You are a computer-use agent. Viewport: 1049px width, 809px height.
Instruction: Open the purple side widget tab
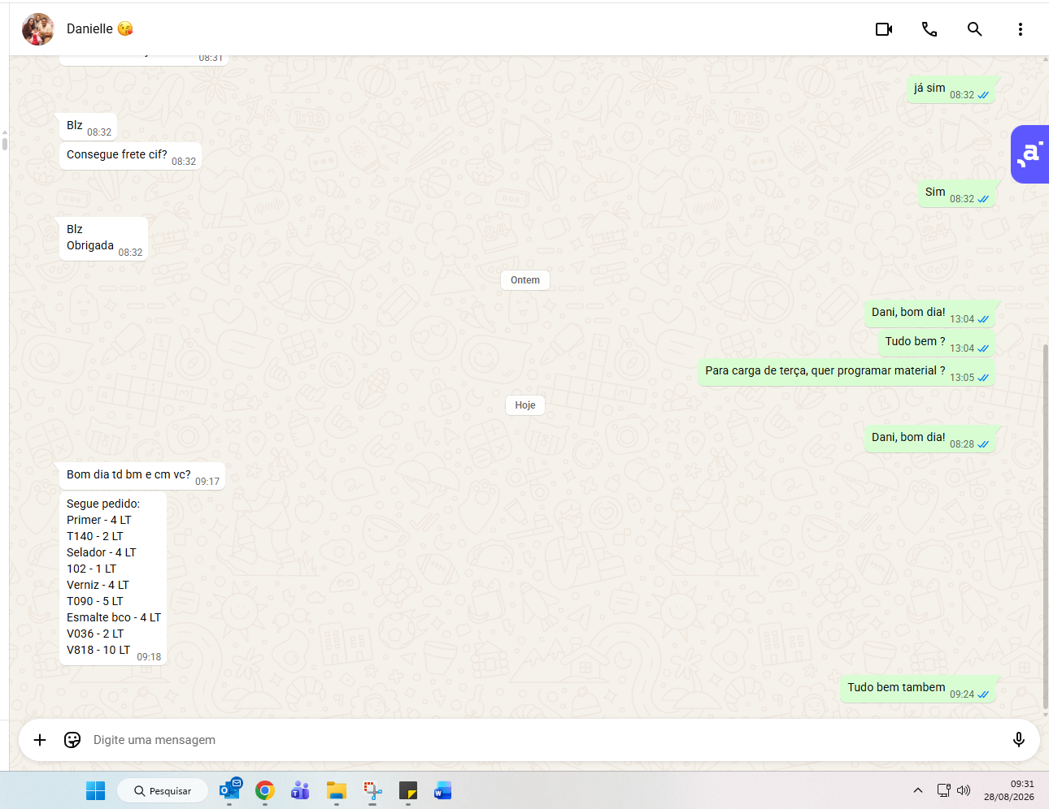1029,154
